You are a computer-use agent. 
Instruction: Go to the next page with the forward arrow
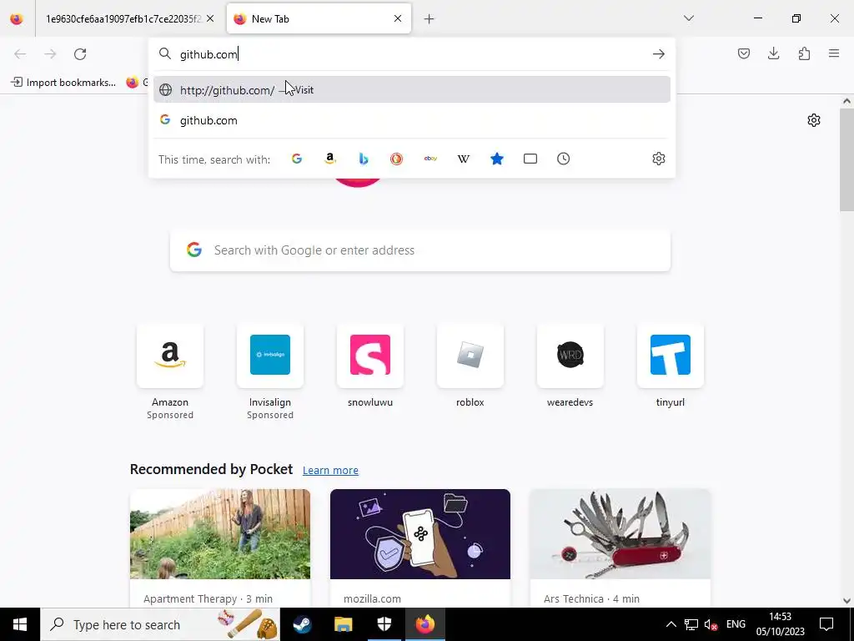tap(50, 54)
